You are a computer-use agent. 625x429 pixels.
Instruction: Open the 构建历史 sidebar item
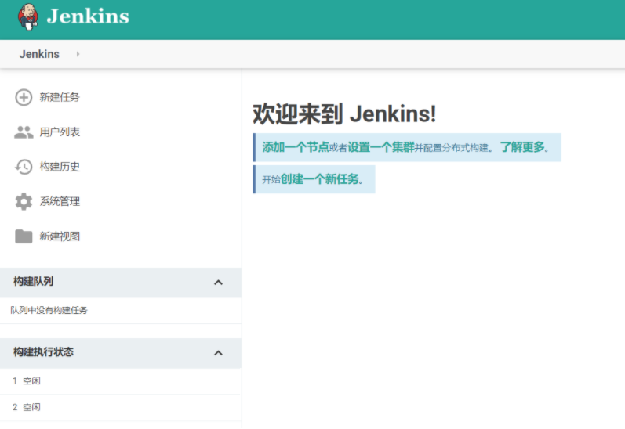(x=60, y=167)
